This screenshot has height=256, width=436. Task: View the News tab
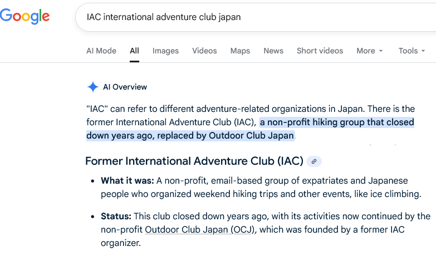click(x=273, y=51)
